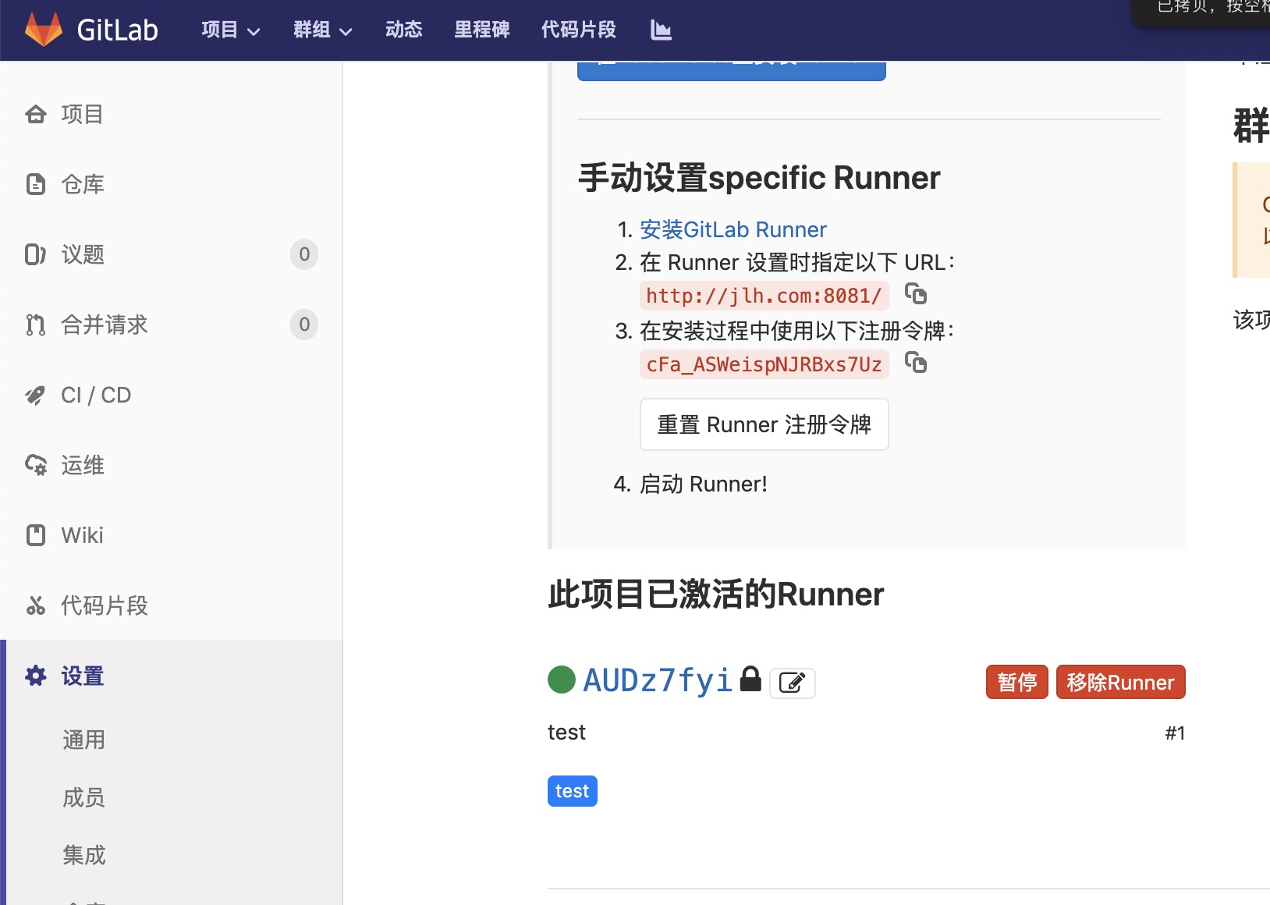
Task: Click the edit icon beside AUDz7fyi runner
Action: point(792,683)
